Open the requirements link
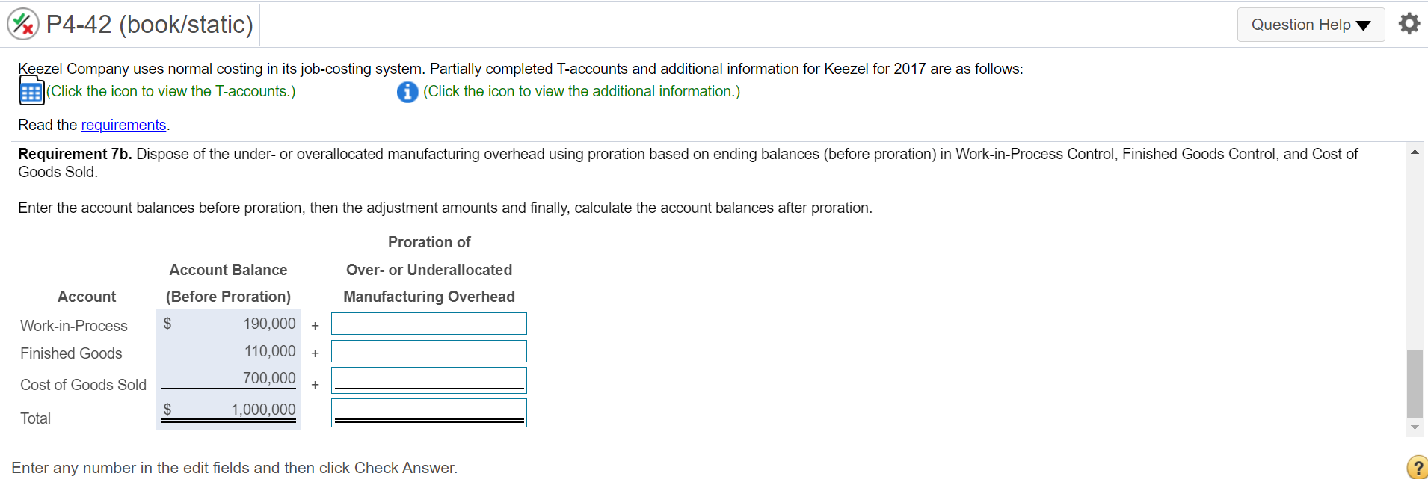This screenshot has height=479, width=1428. [x=123, y=125]
